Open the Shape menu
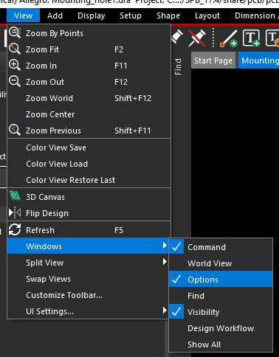Image resolution: width=279 pixels, height=357 pixels. [x=168, y=15]
